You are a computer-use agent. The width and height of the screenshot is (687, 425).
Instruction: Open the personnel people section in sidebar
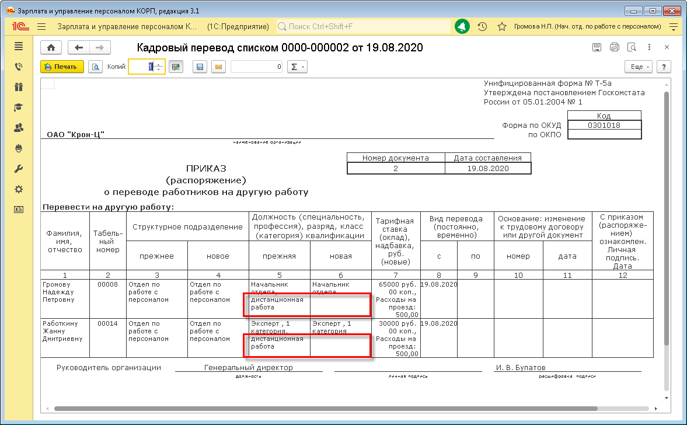pyautogui.click(x=19, y=128)
